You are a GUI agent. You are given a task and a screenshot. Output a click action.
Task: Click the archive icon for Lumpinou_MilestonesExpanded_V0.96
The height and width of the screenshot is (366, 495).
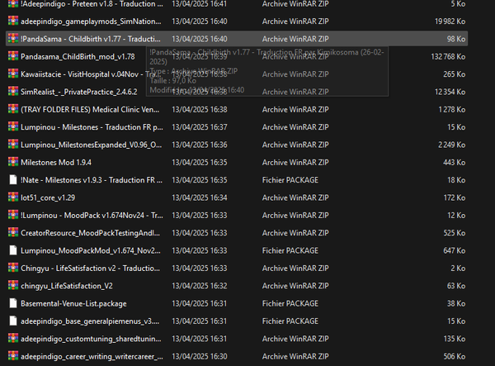pyautogui.click(x=13, y=145)
